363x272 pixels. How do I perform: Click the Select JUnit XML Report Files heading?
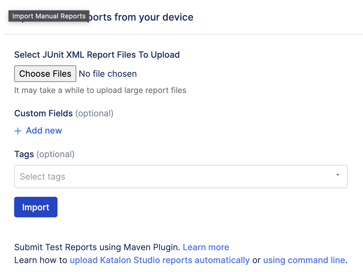tap(97, 55)
